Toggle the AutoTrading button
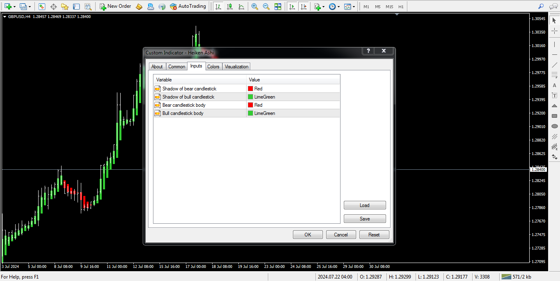 [187, 6]
